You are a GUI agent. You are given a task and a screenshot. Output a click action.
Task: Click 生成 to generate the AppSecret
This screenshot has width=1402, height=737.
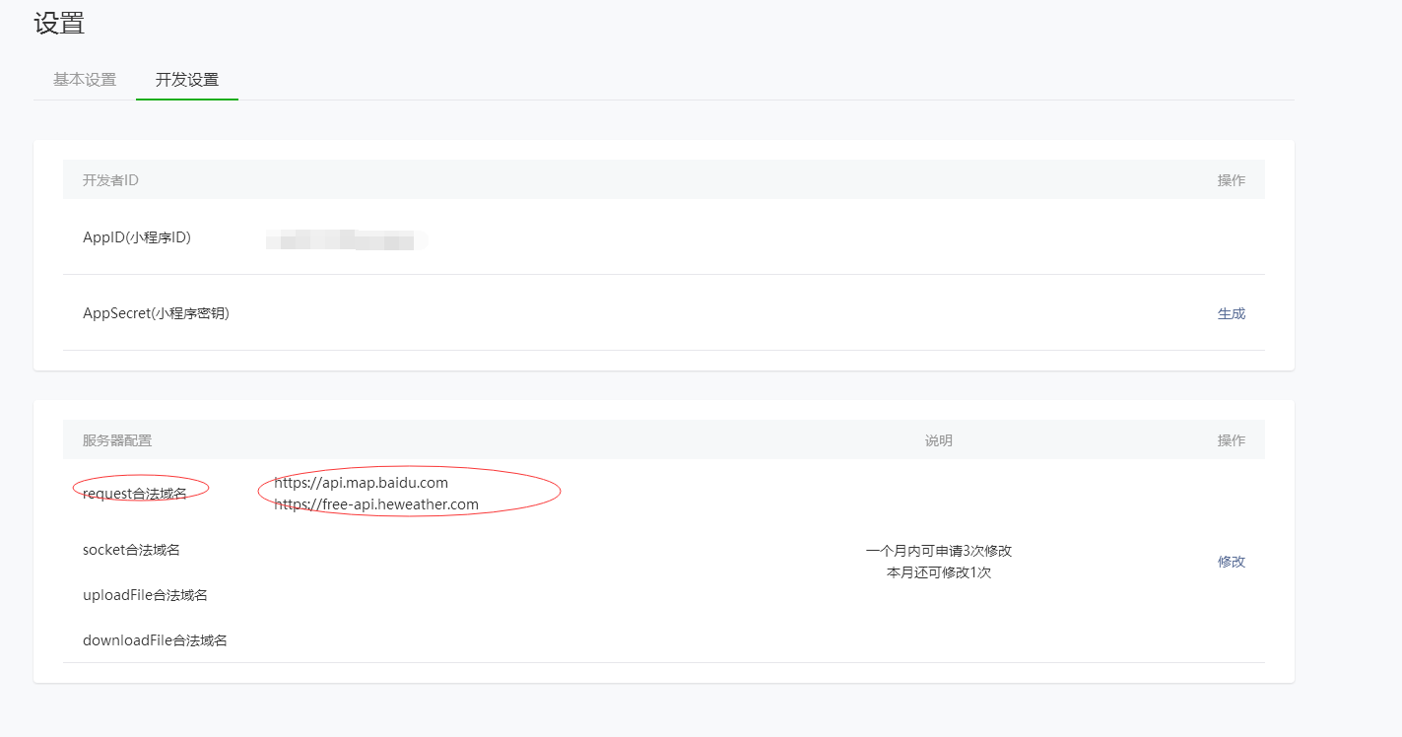tap(1231, 313)
